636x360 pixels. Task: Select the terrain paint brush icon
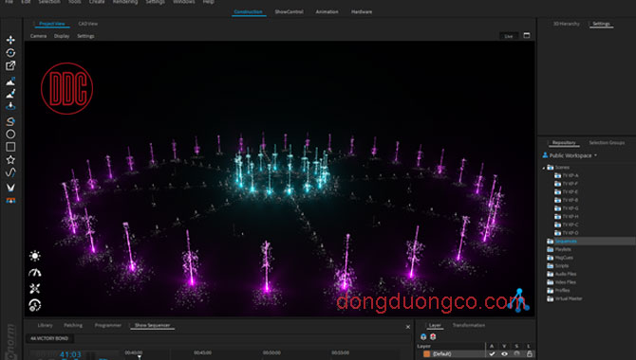click(x=10, y=94)
